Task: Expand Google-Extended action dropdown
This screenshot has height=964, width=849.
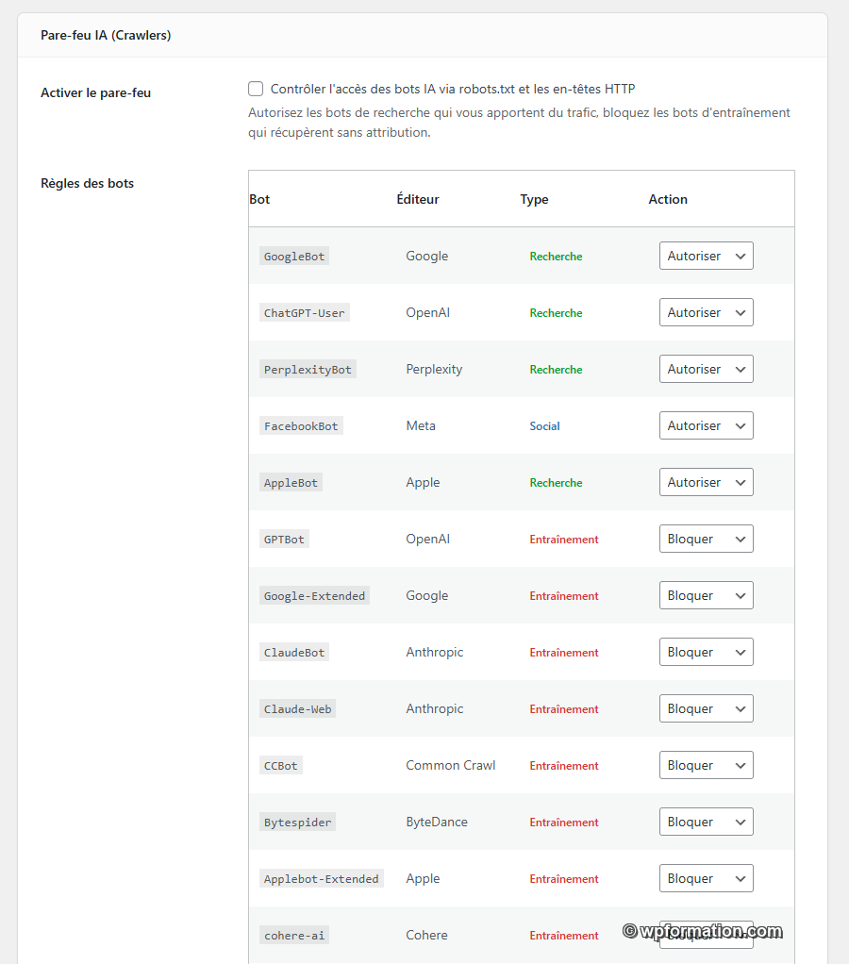Action: (706, 595)
